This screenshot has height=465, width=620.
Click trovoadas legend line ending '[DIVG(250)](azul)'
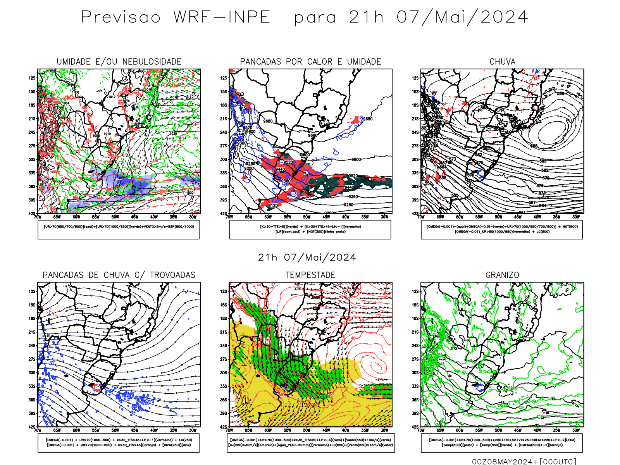[119, 445]
